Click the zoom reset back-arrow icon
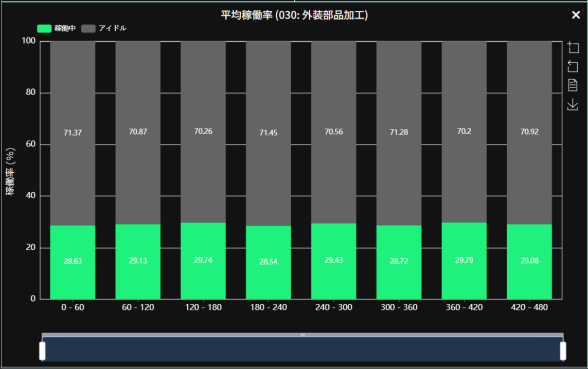 pyautogui.click(x=573, y=66)
